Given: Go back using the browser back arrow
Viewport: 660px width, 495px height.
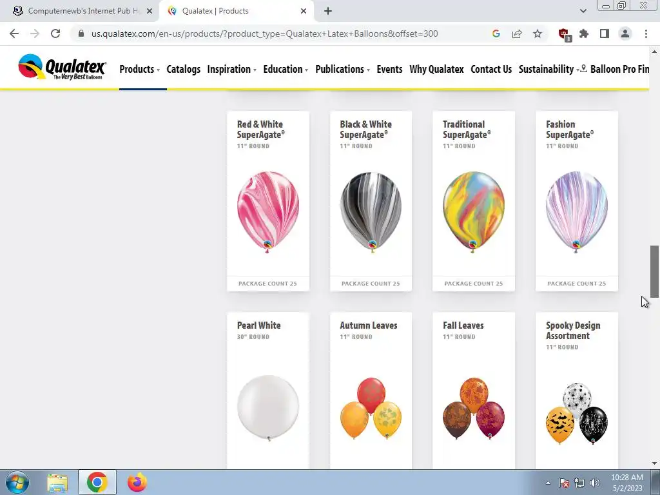Looking at the screenshot, I should click(14, 34).
